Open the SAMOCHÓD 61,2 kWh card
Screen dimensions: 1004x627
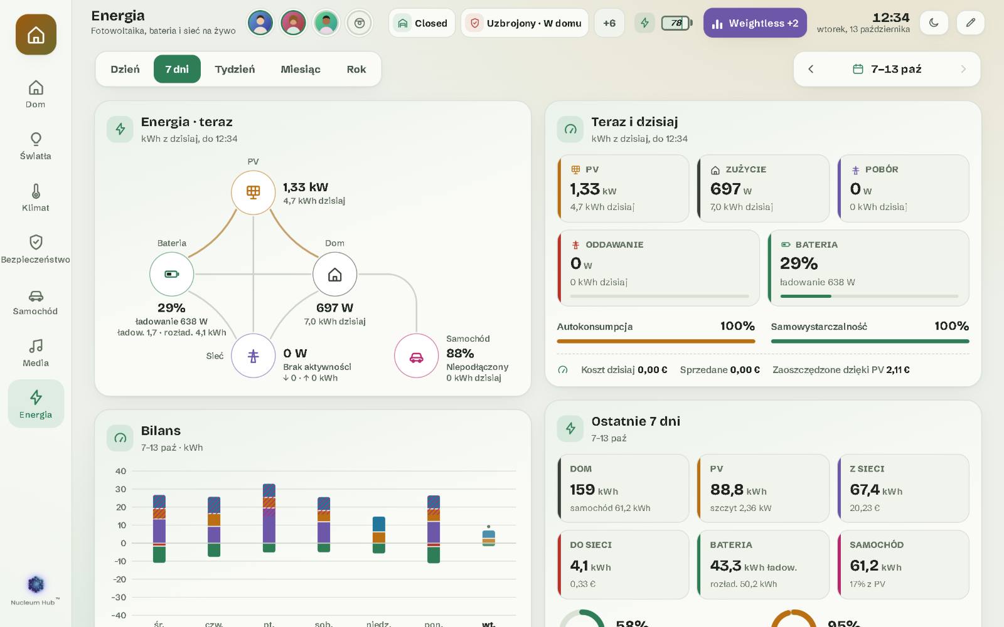[904, 564]
